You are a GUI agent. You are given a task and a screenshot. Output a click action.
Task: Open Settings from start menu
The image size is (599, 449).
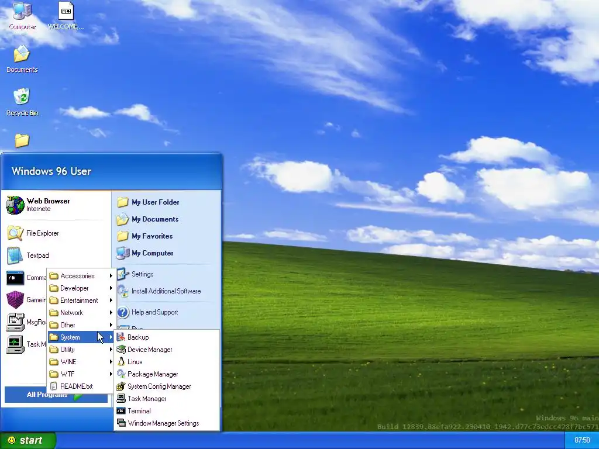coord(167,274)
